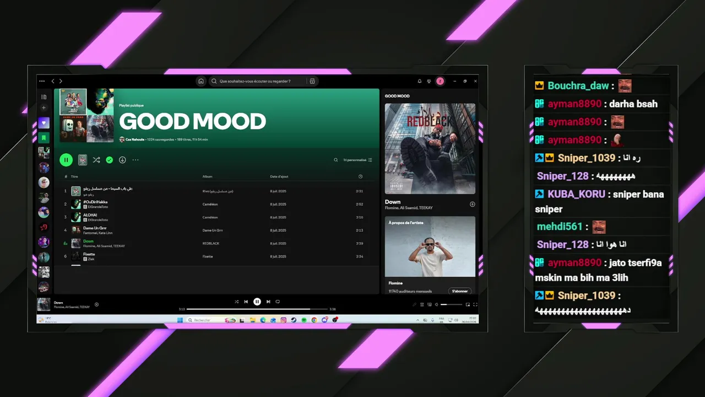Click the taskbar Rechercher search box
Viewport: 705px width, 397px height.
212,320
